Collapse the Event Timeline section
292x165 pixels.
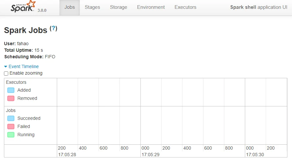[x=6, y=66]
